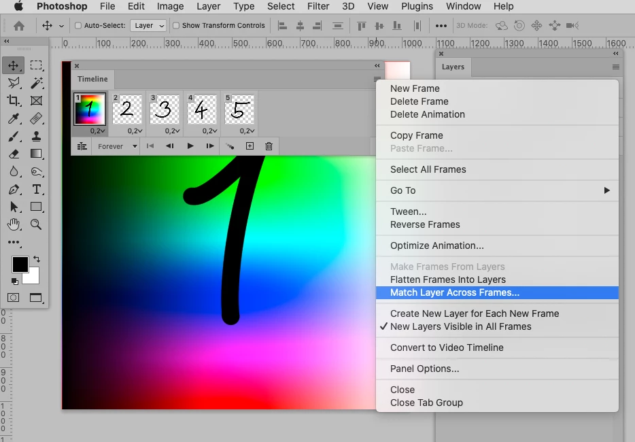This screenshot has width=635, height=442.
Task: Change the screen mode
Action: 36,298
